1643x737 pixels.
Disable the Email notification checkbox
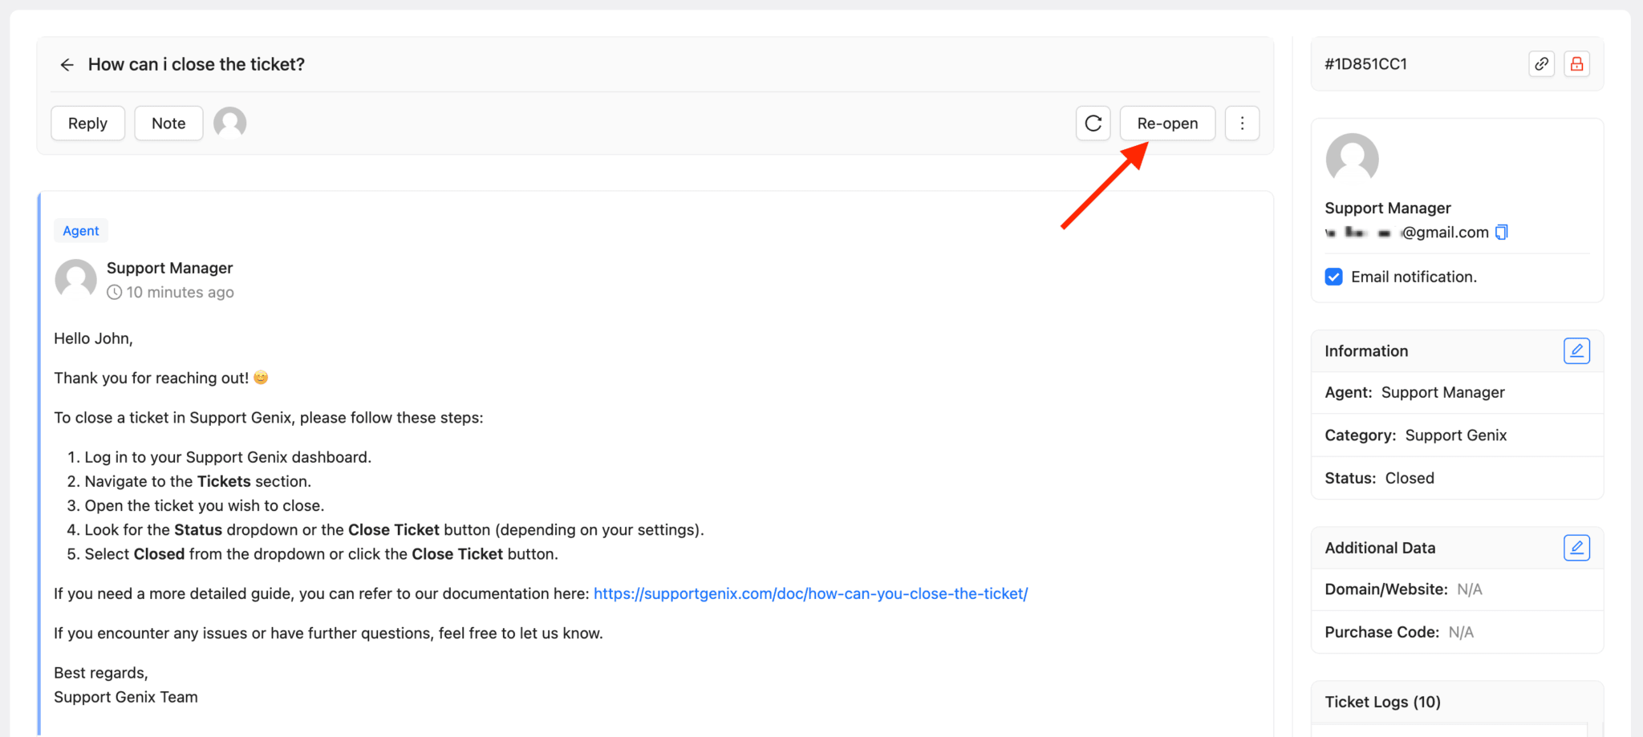tap(1333, 276)
